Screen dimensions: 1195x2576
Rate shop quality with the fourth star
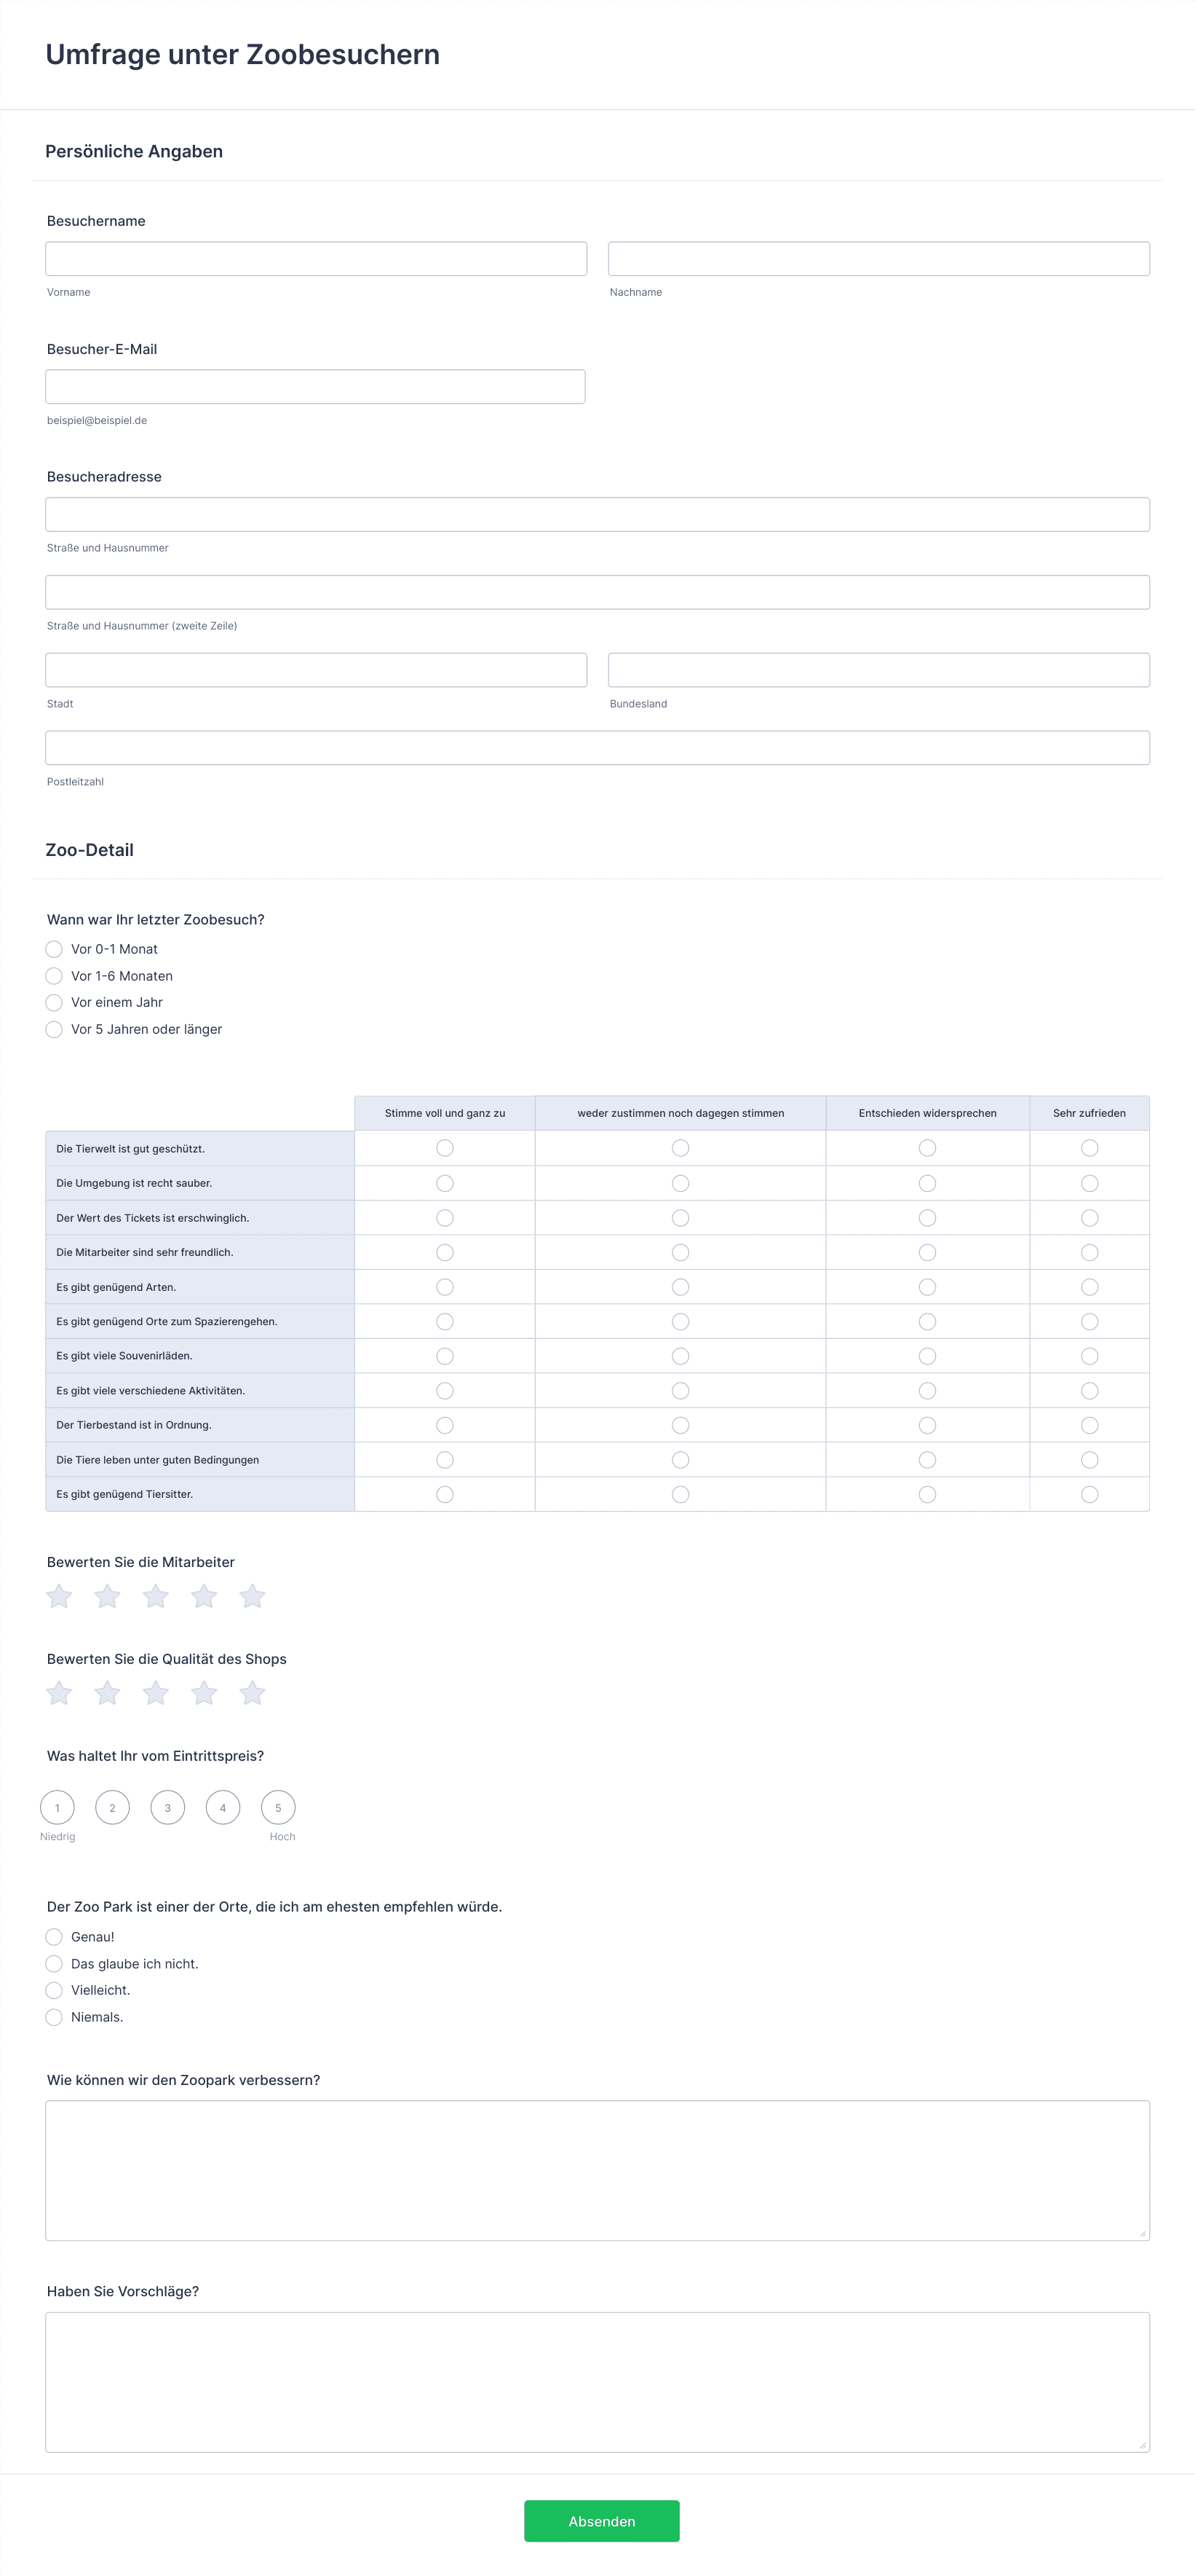click(x=204, y=1693)
